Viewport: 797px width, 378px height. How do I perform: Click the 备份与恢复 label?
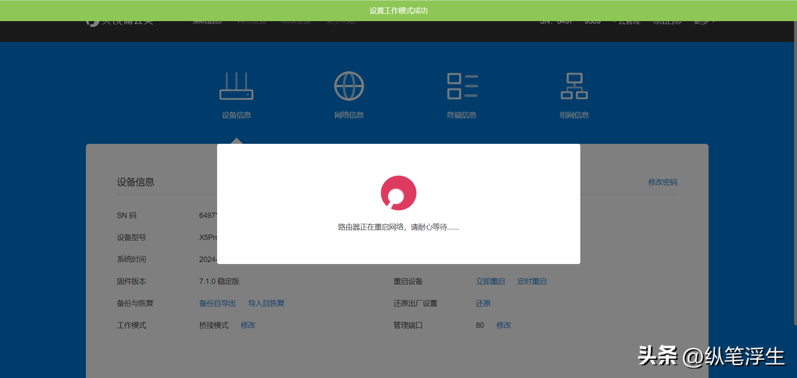[x=135, y=303]
